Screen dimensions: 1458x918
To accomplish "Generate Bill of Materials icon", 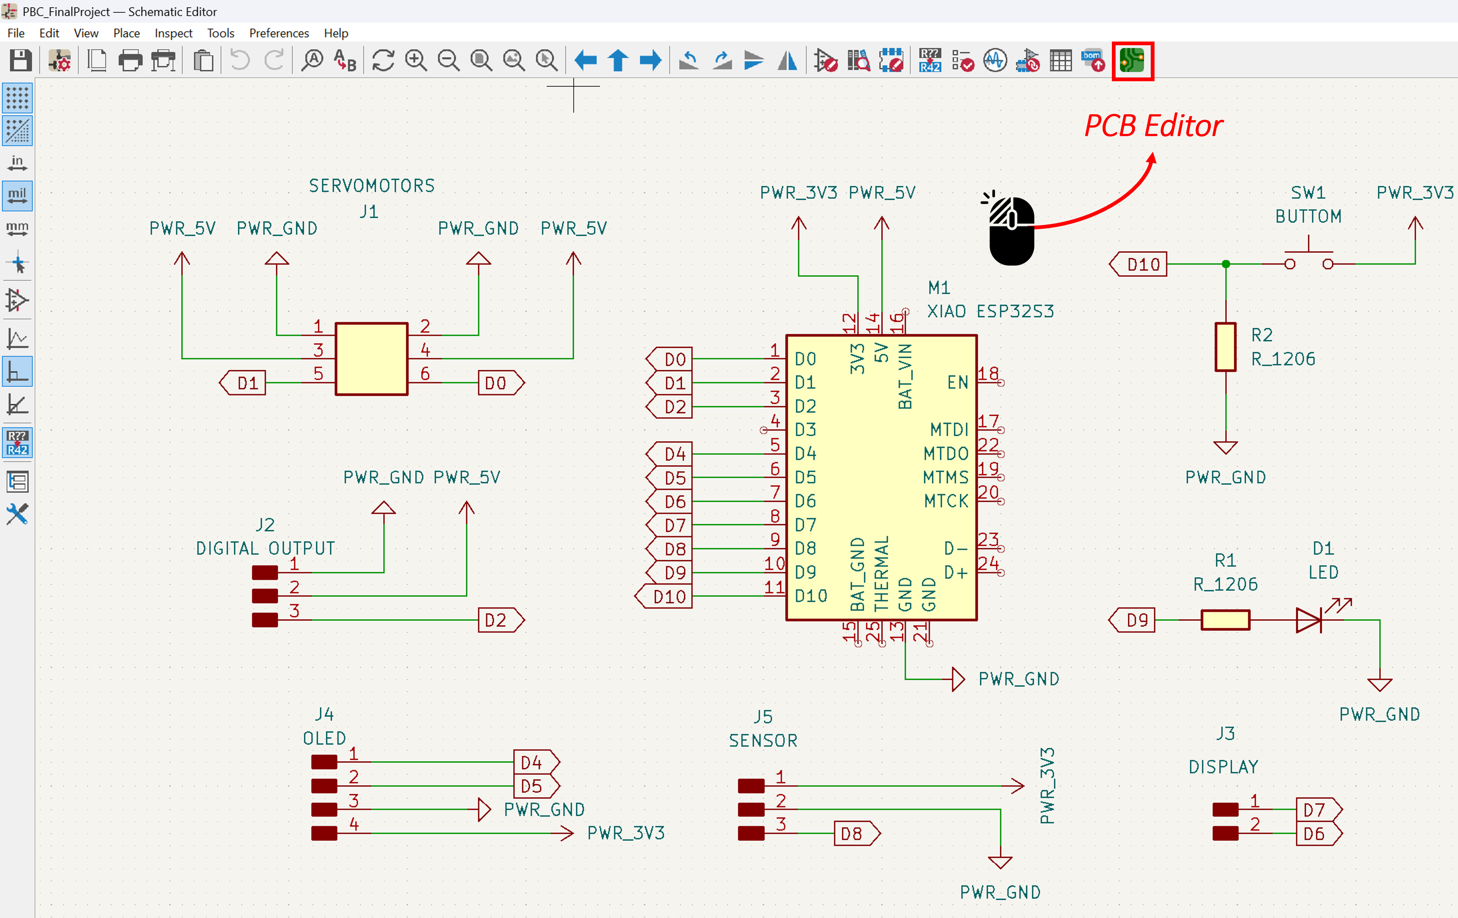I will click(x=1093, y=60).
